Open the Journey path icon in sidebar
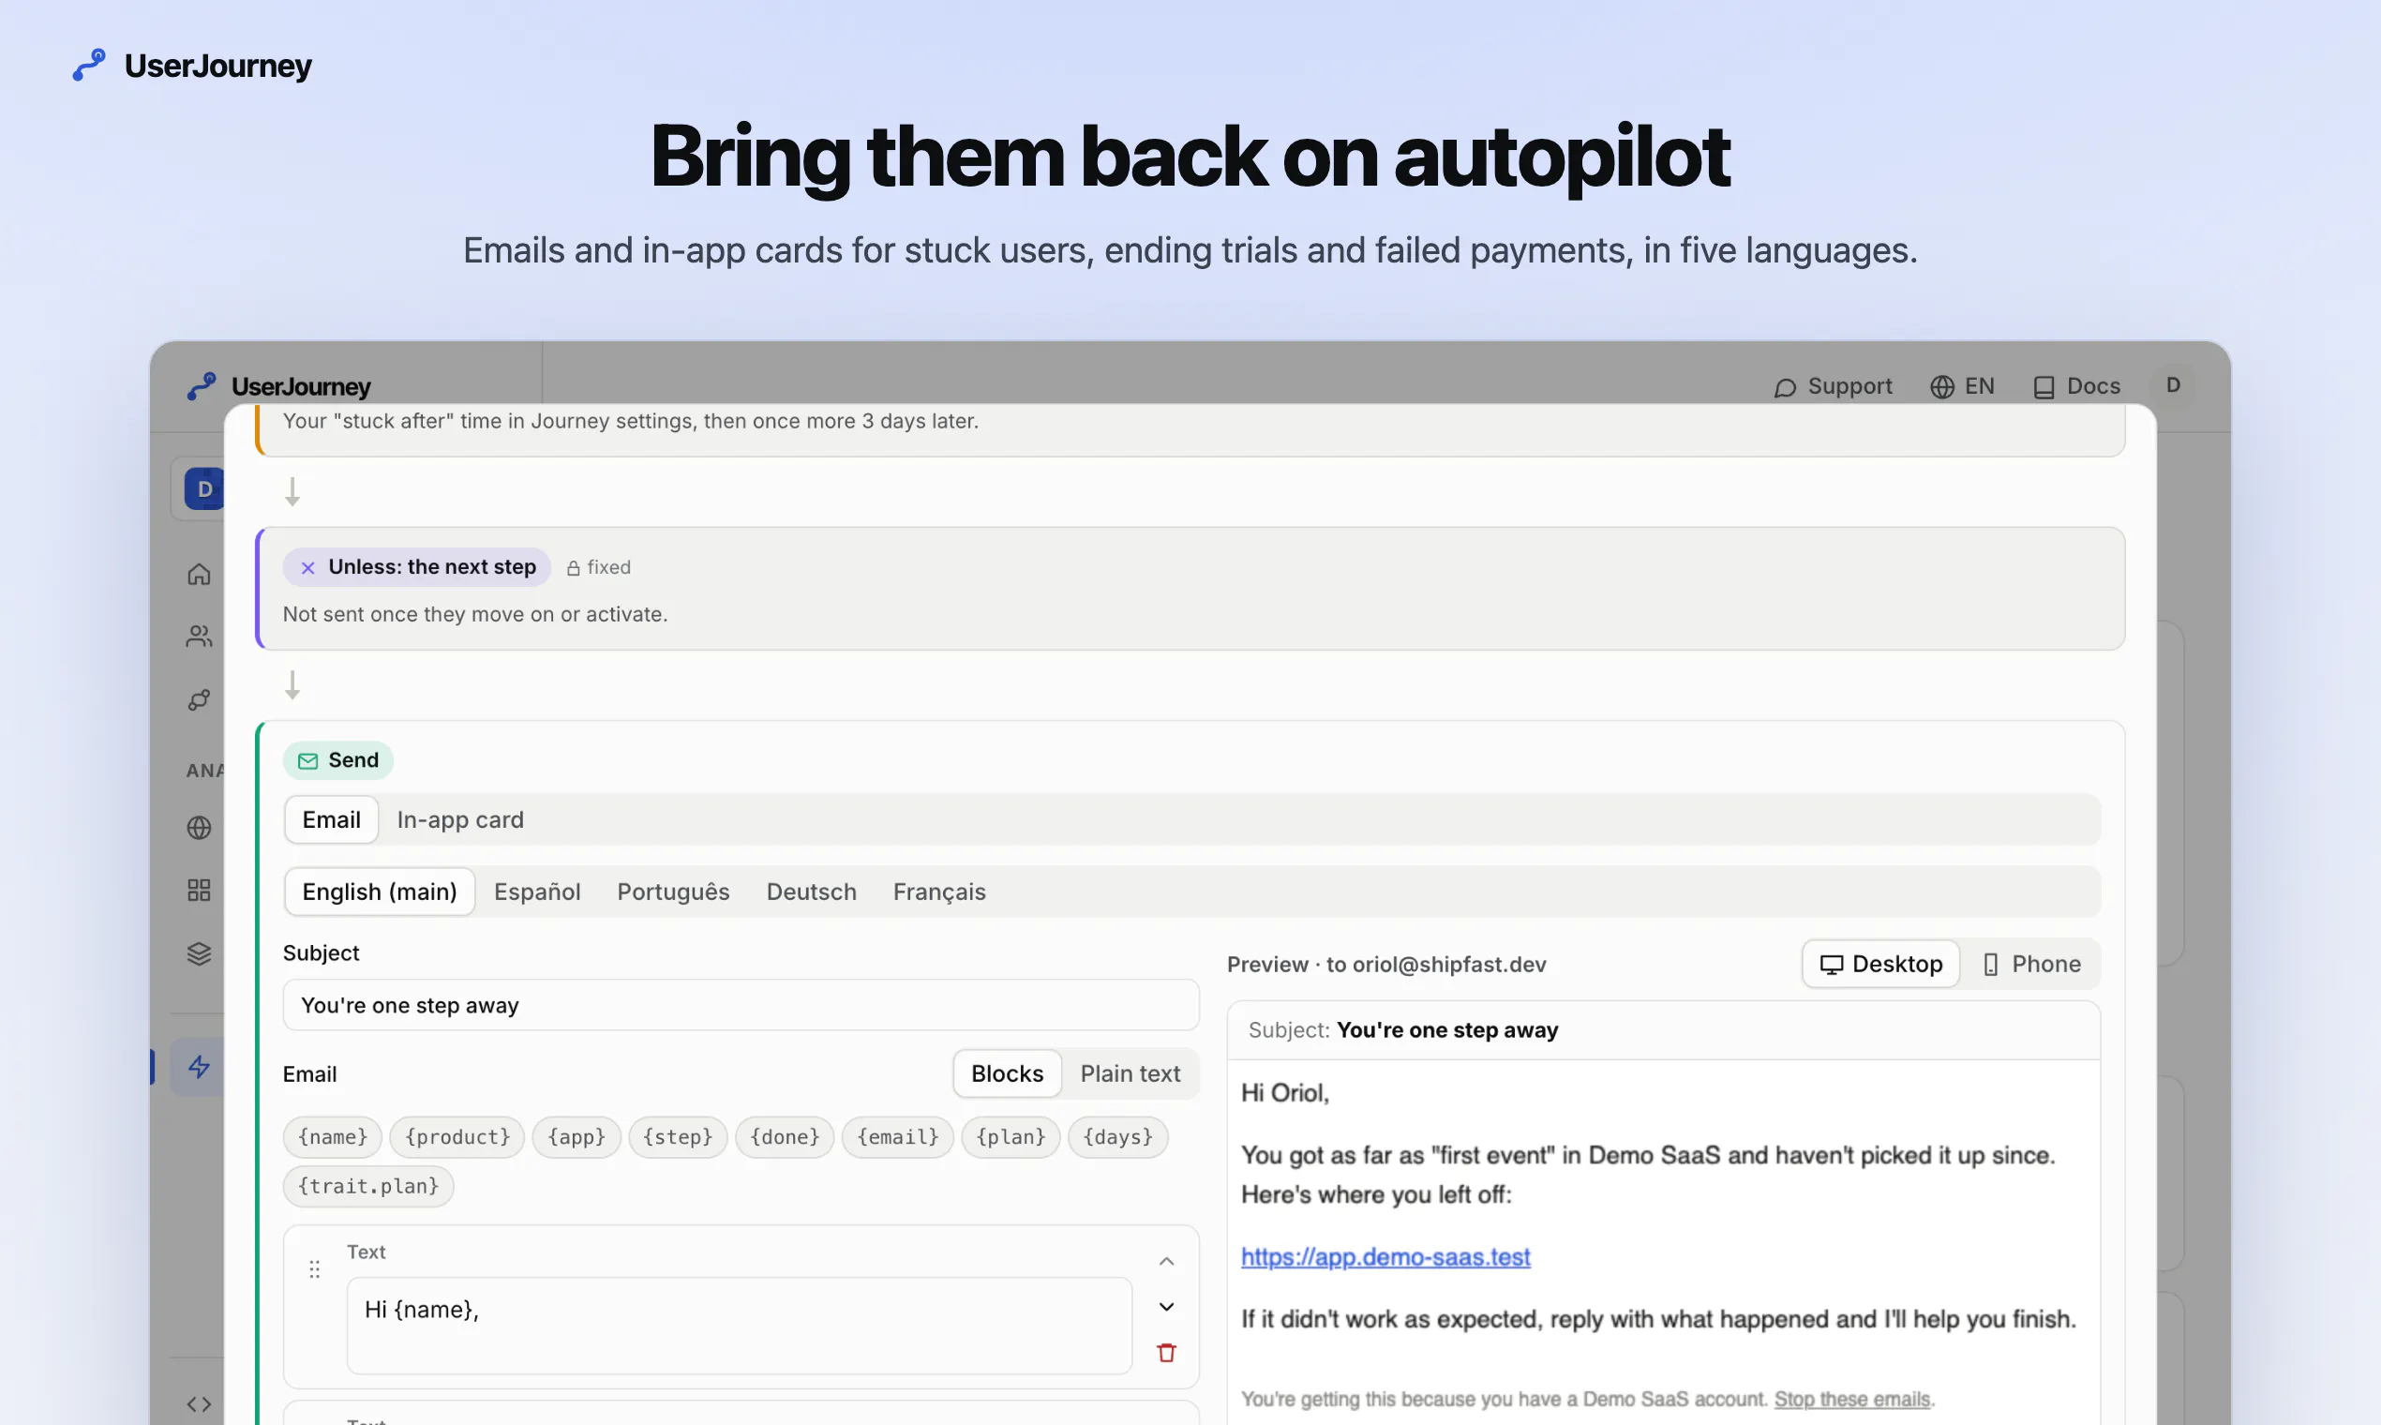This screenshot has height=1425, width=2381. [199, 700]
